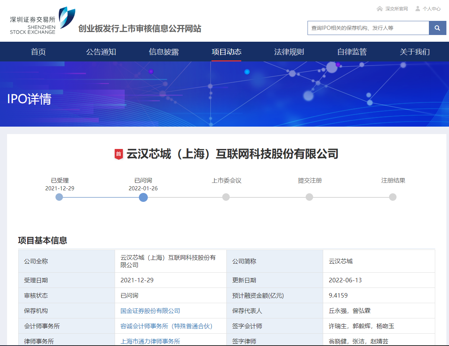Open the 上海市通力律师事务所 link
The image size is (449, 346).
pos(150,341)
